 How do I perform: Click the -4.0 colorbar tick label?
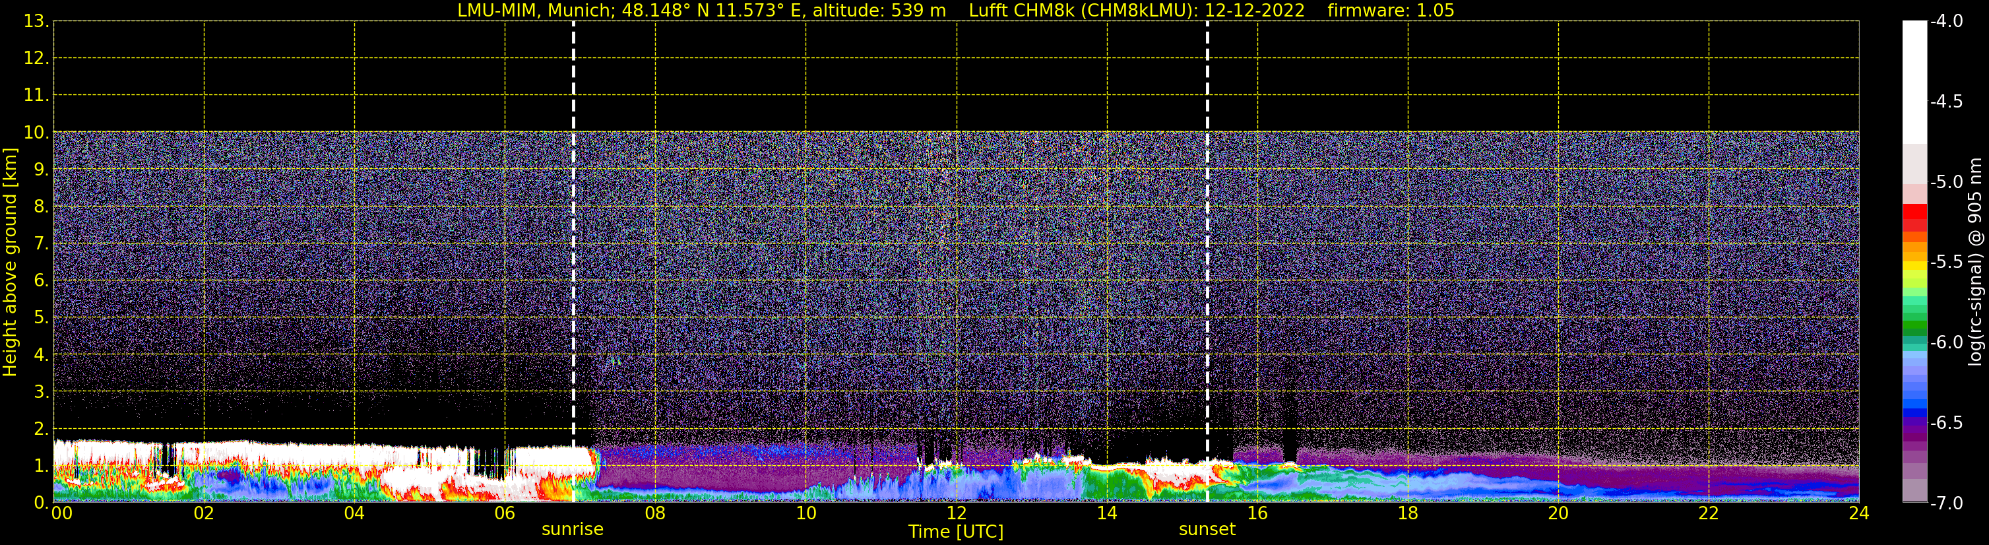point(1945,22)
